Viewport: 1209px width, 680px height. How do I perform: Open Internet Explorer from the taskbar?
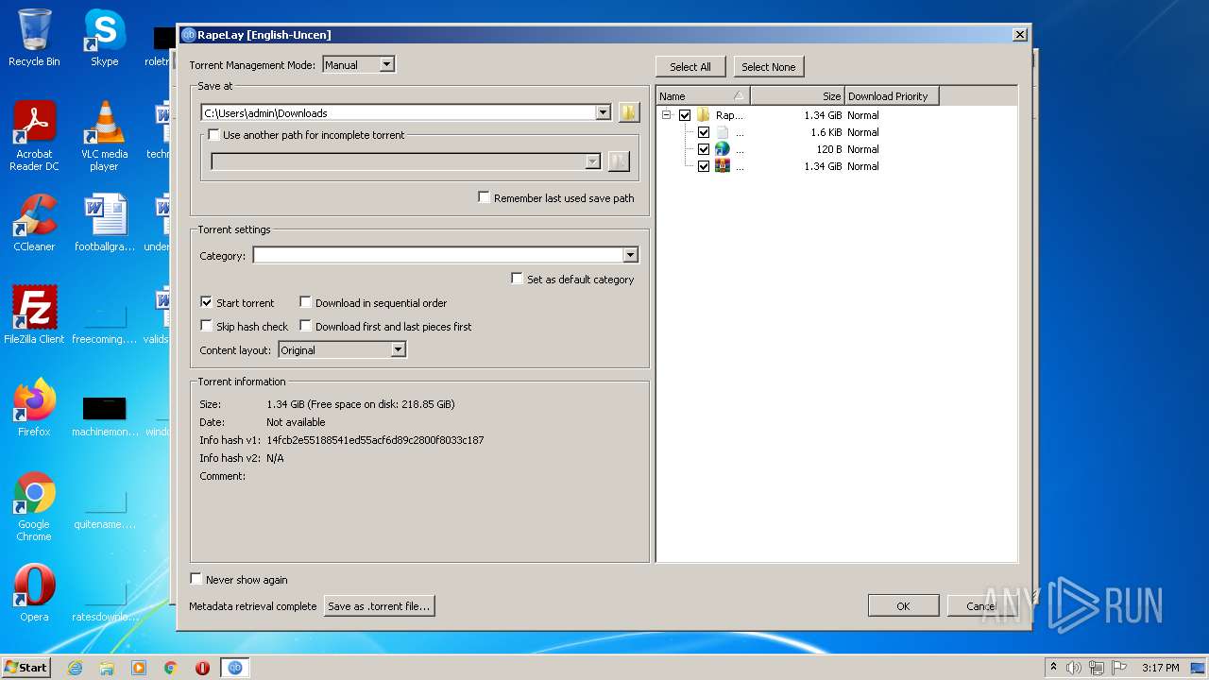[x=76, y=668]
